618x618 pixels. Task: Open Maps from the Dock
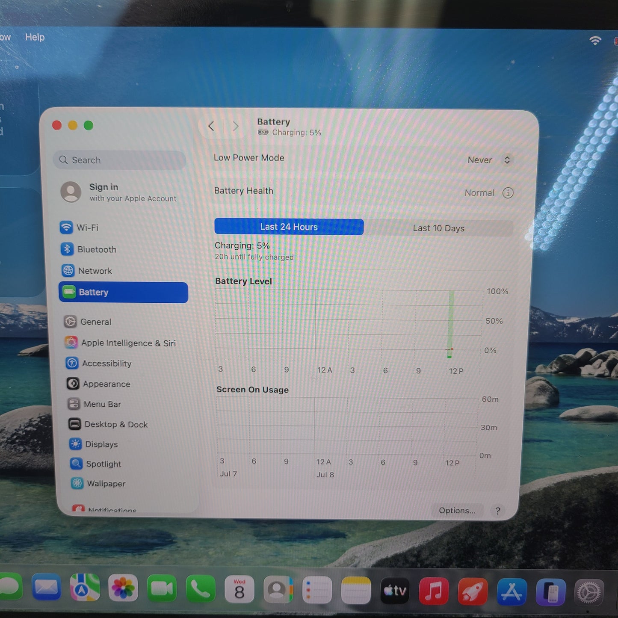point(85,588)
